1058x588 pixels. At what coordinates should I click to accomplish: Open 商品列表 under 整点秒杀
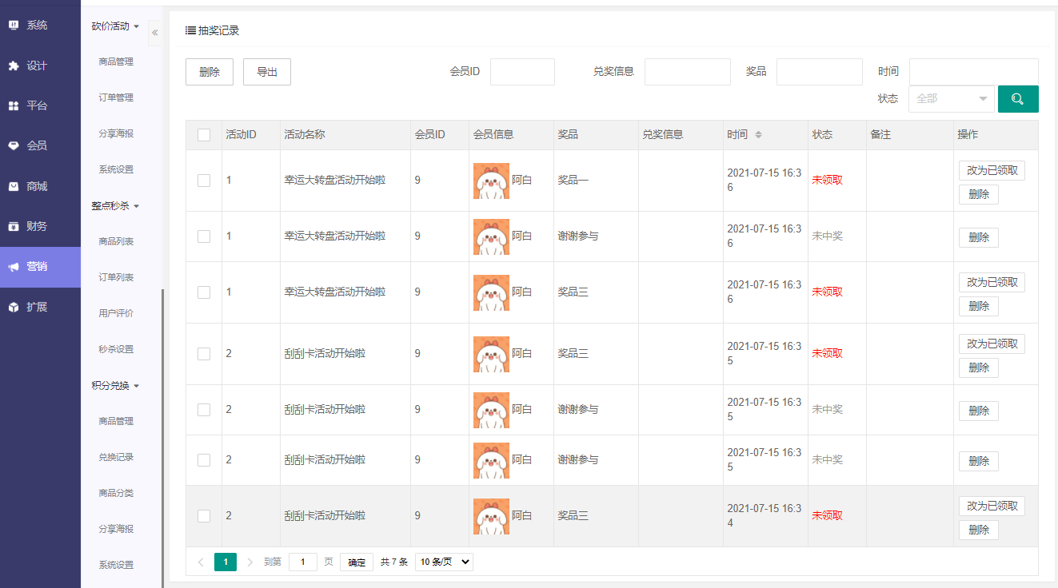[x=116, y=241]
